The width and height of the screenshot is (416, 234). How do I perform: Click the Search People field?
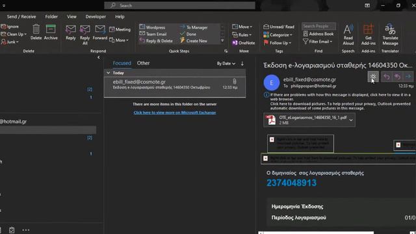(x=318, y=26)
